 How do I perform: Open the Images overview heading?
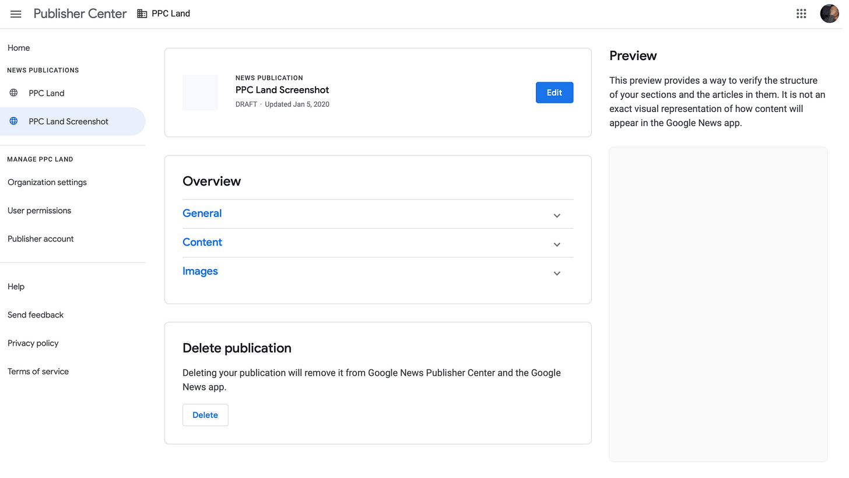[200, 271]
